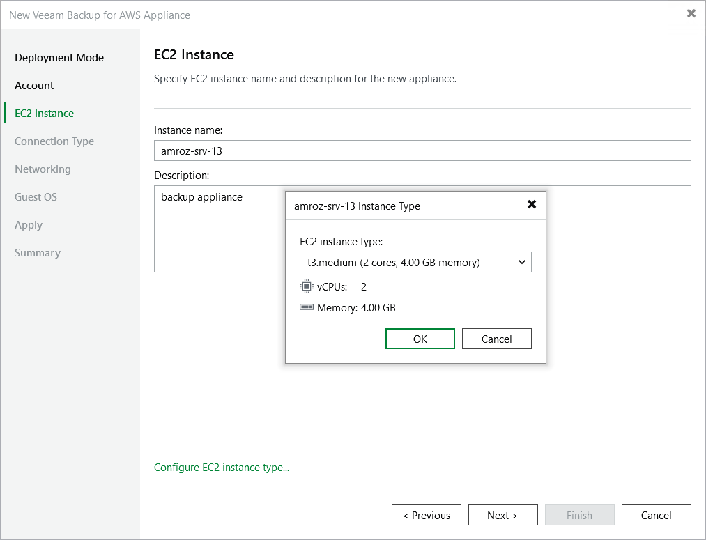The image size is (706, 540).
Task: Return to the previous step
Action: pyautogui.click(x=426, y=515)
